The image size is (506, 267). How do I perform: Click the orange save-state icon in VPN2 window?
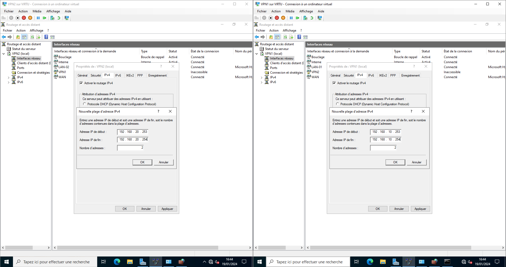[x=30, y=18]
